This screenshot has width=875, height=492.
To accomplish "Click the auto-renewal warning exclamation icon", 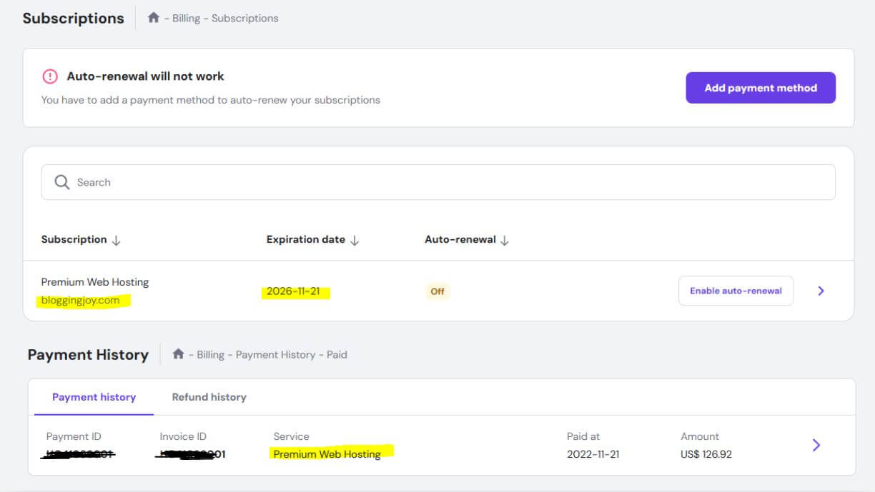I will pyautogui.click(x=50, y=76).
